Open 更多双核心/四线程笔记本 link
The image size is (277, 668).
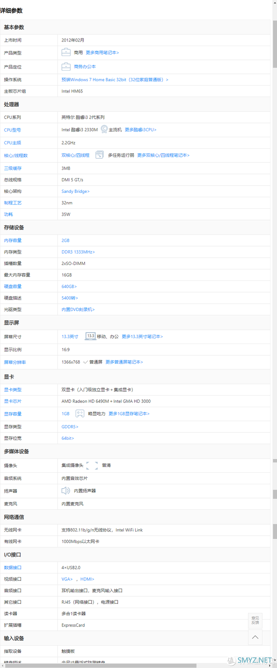pyautogui.click(x=163, y=155)
